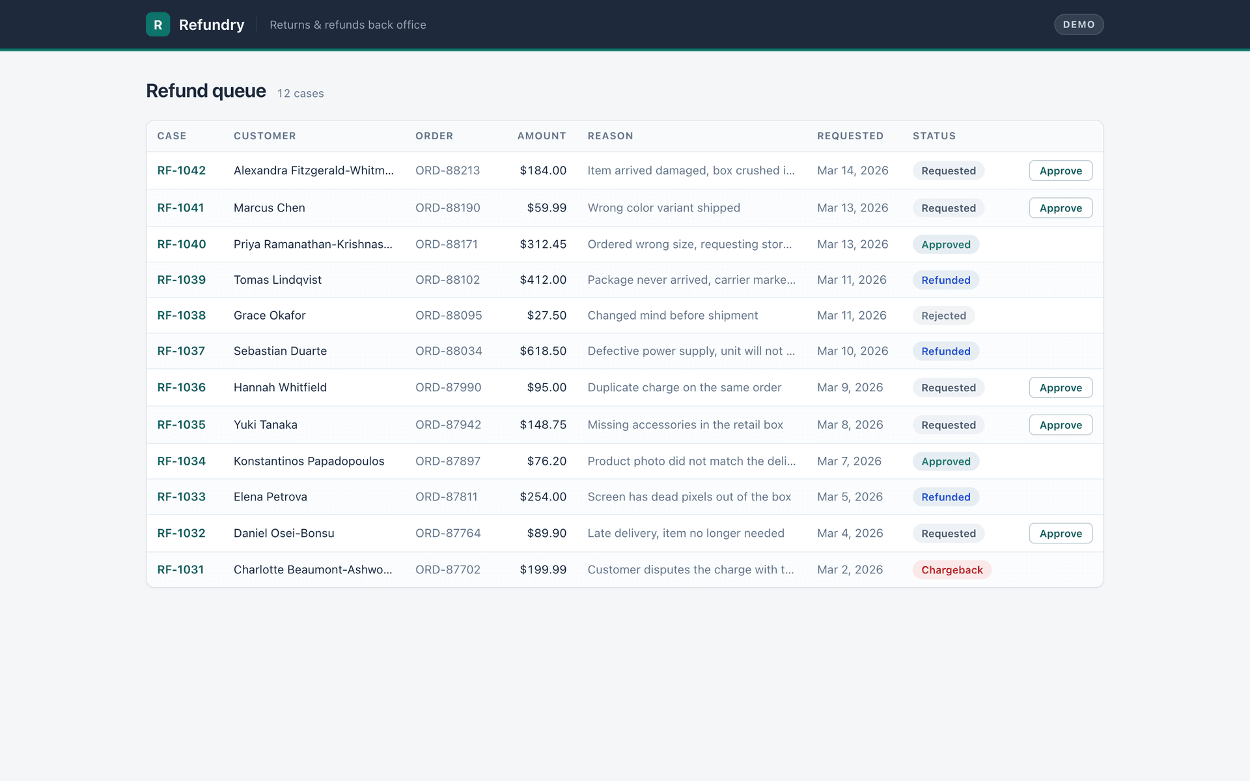Open case RF-1035

point(182,424)
